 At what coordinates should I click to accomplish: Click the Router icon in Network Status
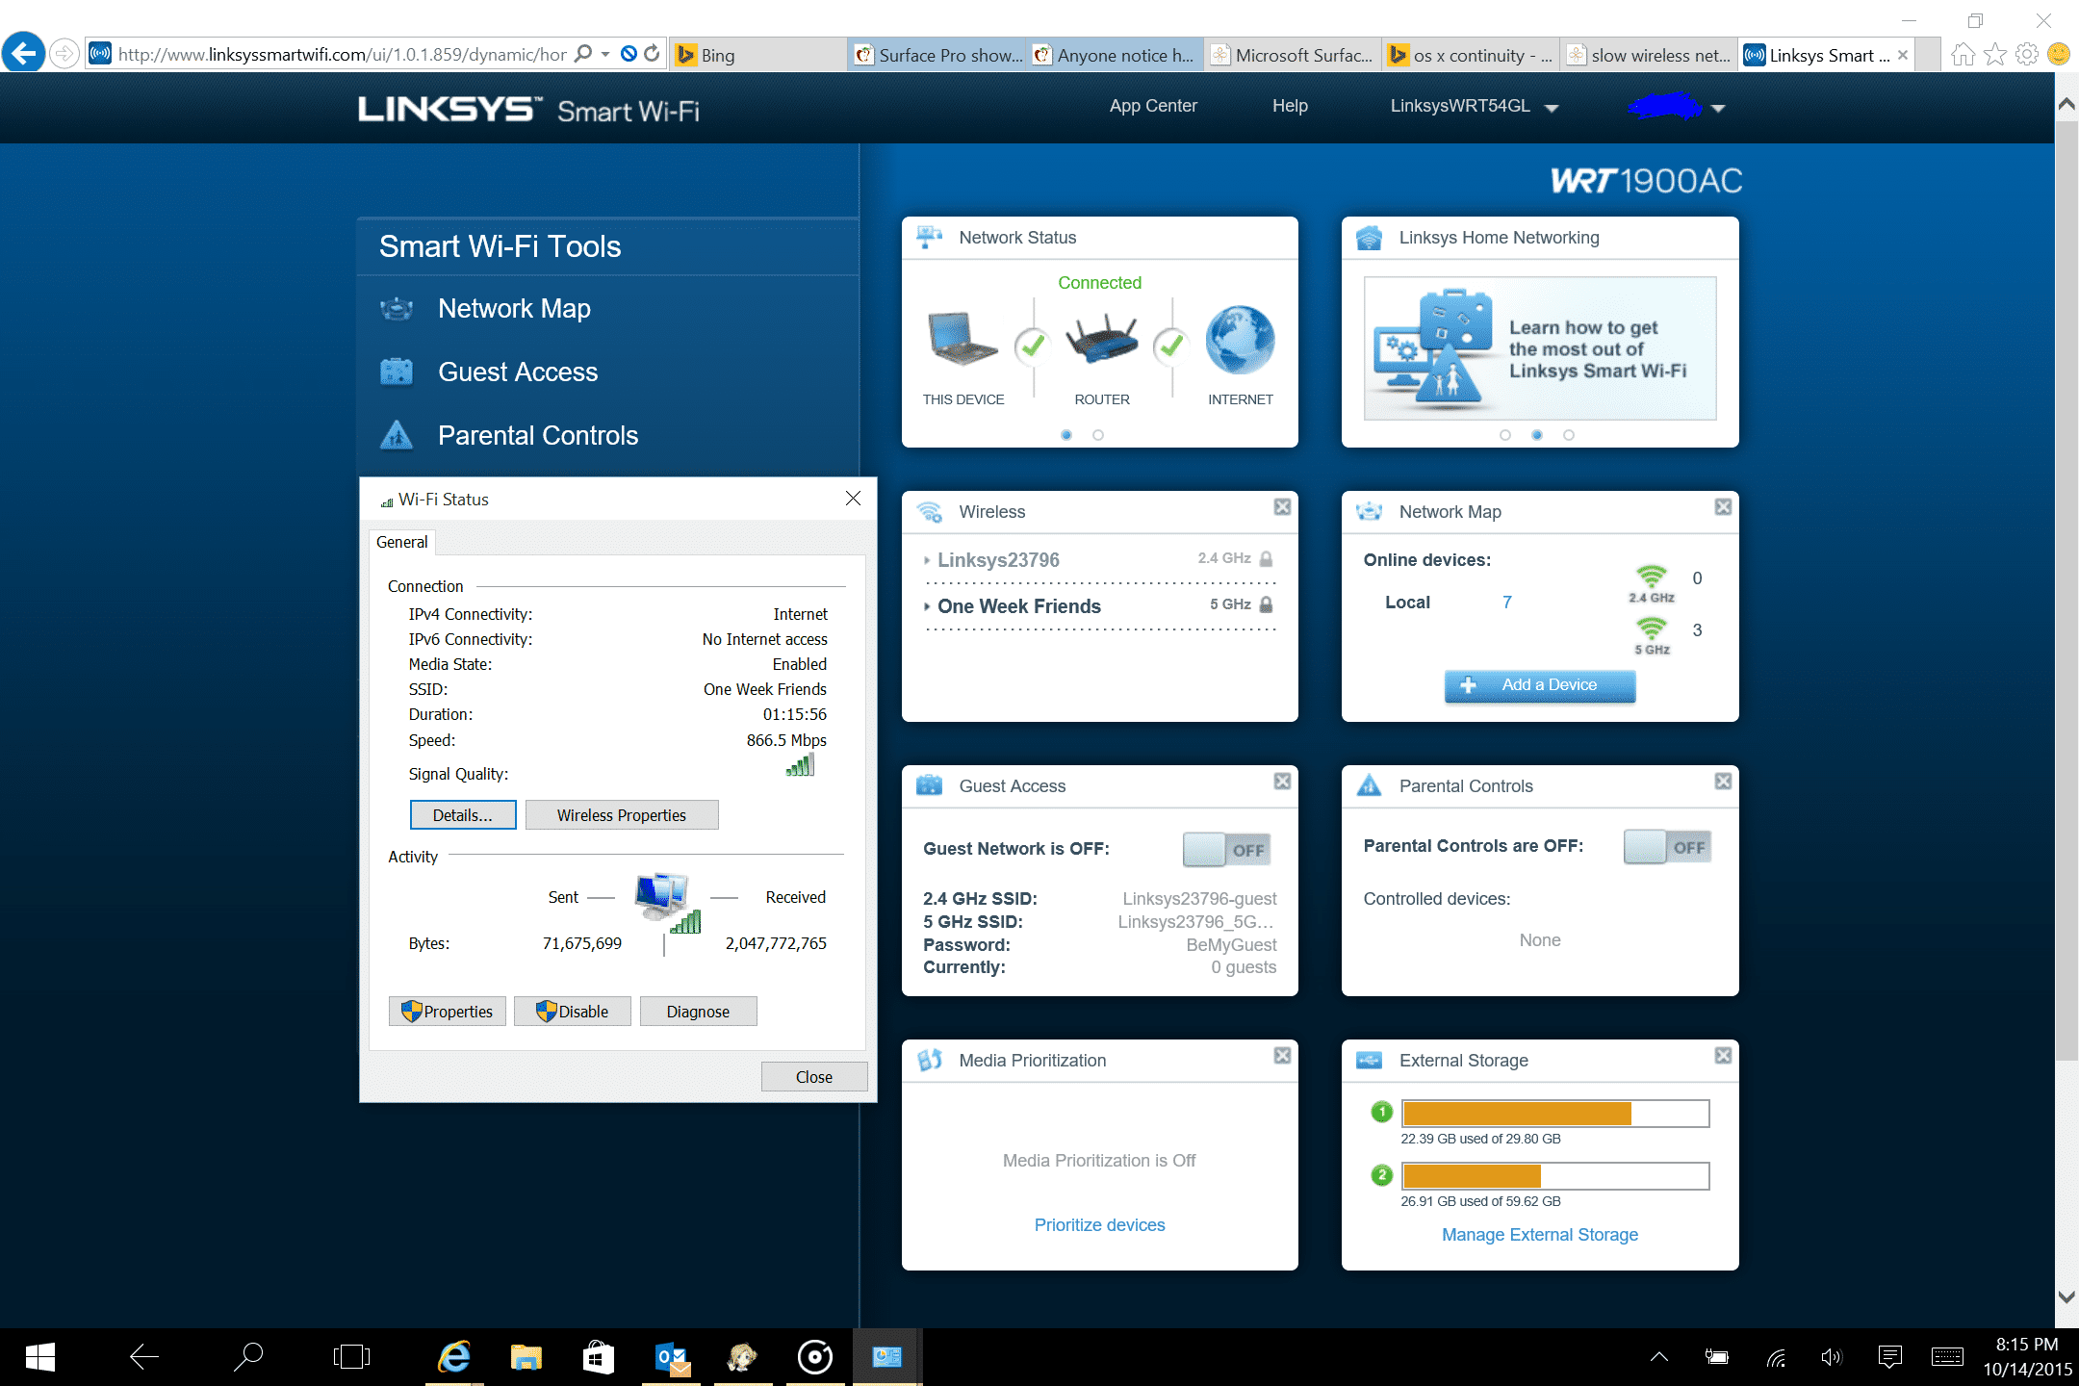[x=1101, y=340]
